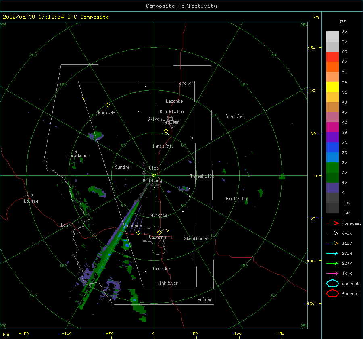Click the RockyMH label
Screen dimensions: 363x339
pos(106,113)
